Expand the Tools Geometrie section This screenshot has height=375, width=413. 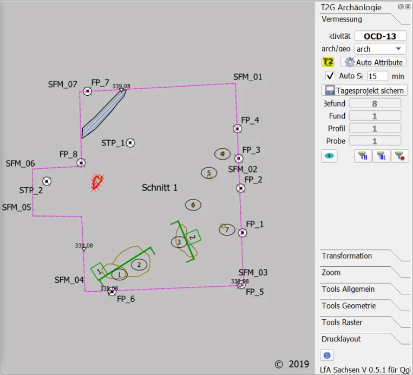(365, 306)
